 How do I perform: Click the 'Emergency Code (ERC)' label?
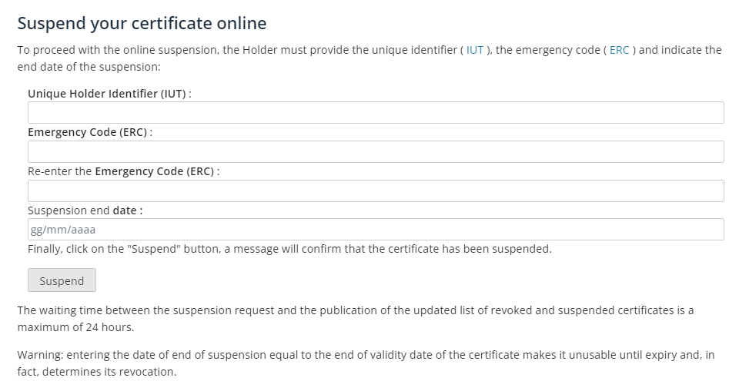pos(89,132)
